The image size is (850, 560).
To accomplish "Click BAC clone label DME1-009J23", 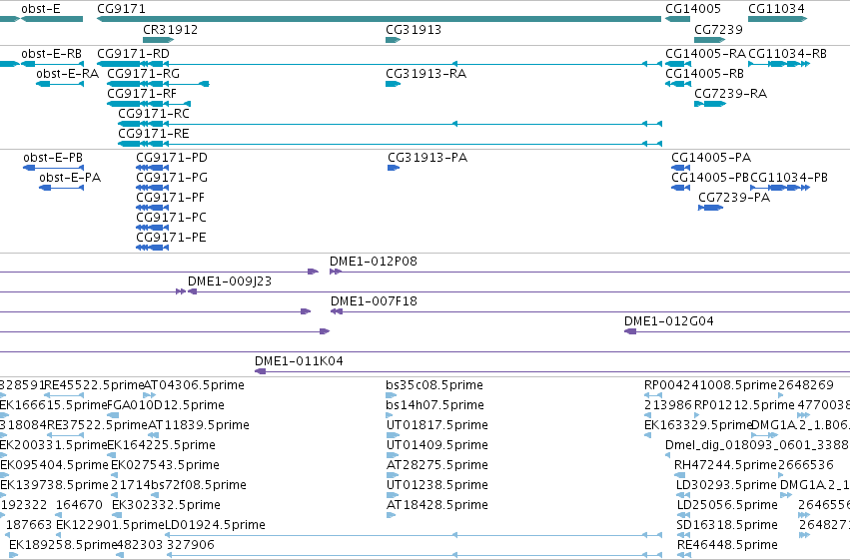I will coord(230,281).
